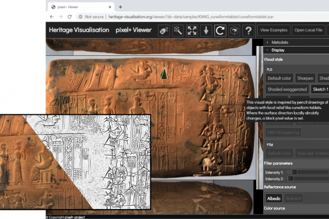
Task: Open help with question mark icon
Action: [x=248, y=31]
